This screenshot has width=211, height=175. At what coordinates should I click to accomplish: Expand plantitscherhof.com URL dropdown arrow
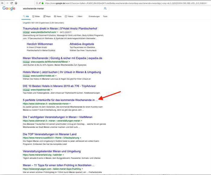point(58,32)
